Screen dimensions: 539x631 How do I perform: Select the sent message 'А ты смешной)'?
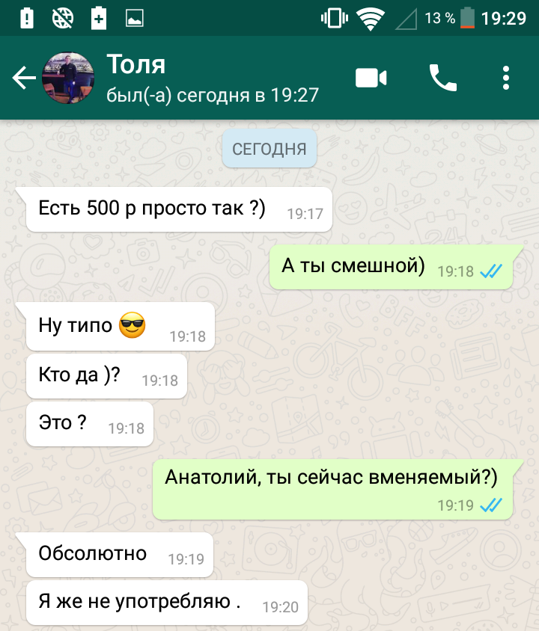(x=391, y=267)
